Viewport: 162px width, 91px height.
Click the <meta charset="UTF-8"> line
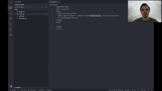pos(67,13)
